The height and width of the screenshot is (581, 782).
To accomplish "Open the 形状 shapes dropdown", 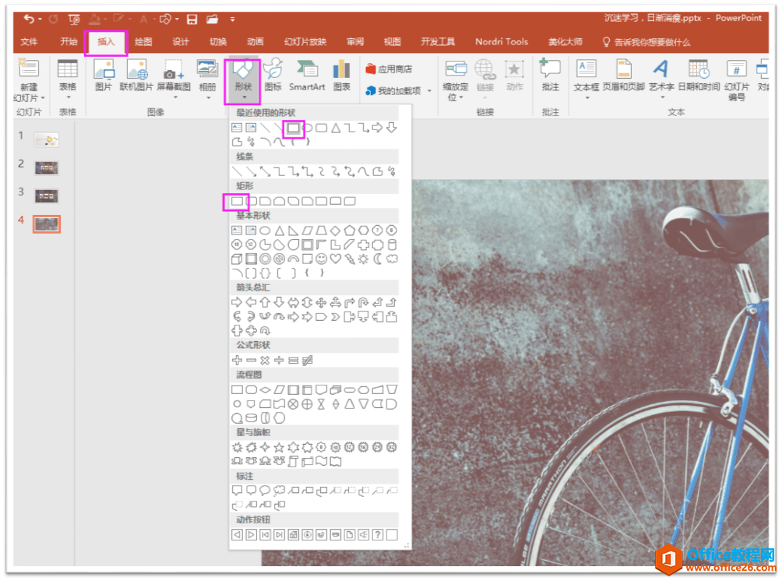I will 242,82.
